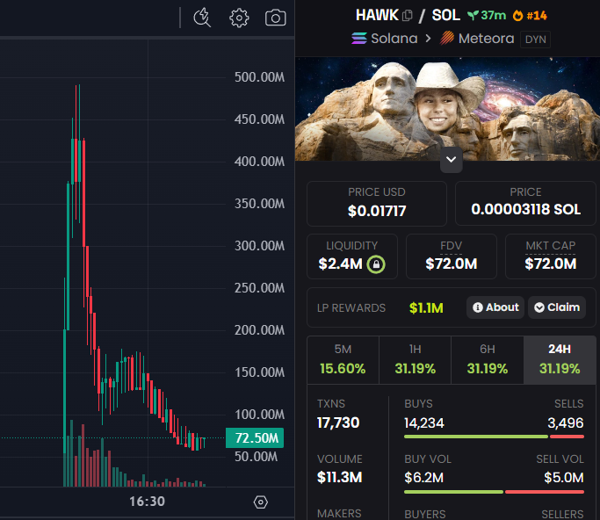Viewport: 600px width, 520px height.
Task: Click the PRICE USD $0.01717 box
Action: point(377,204)
